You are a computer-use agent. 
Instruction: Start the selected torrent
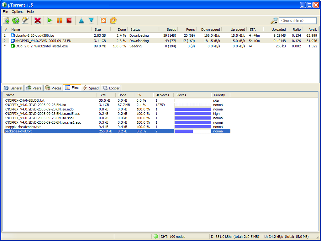click(50, 20)
